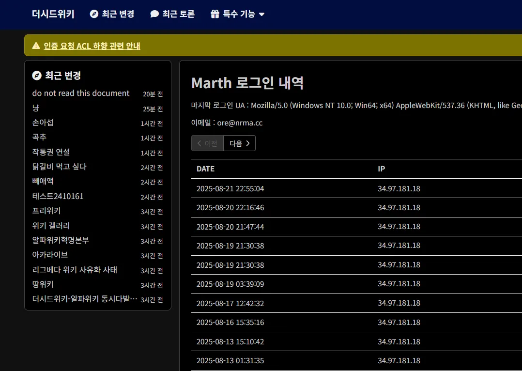Click the speech bubble icon for 최근 토론
The width and height of the screenshot is (522, 371).
point(154,14)
